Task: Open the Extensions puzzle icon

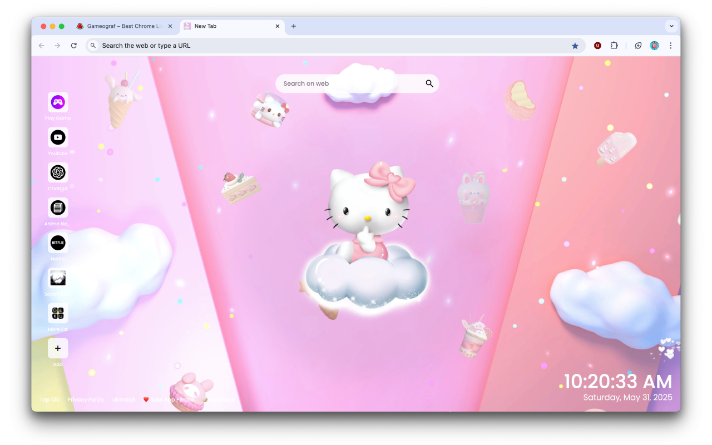Action: click(614, 46)
